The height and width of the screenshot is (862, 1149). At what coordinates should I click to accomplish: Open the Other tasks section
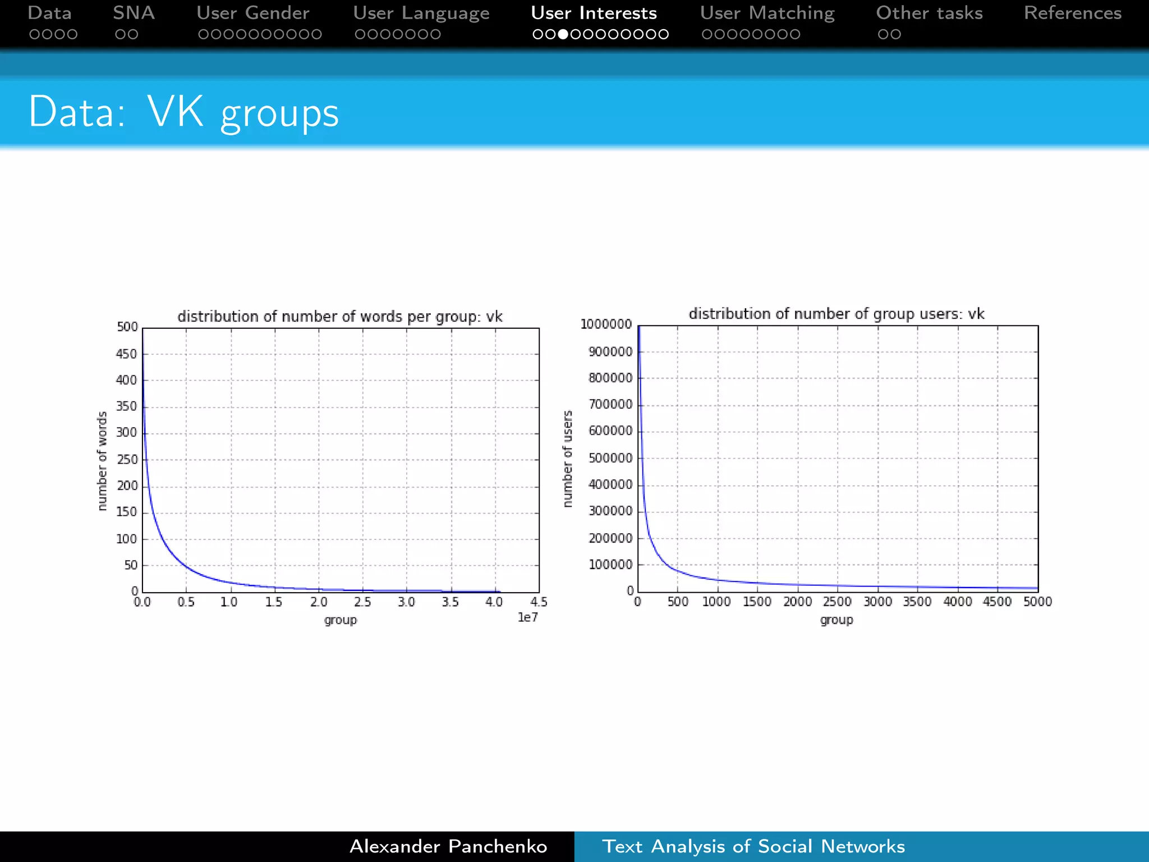tap(929, 13)
